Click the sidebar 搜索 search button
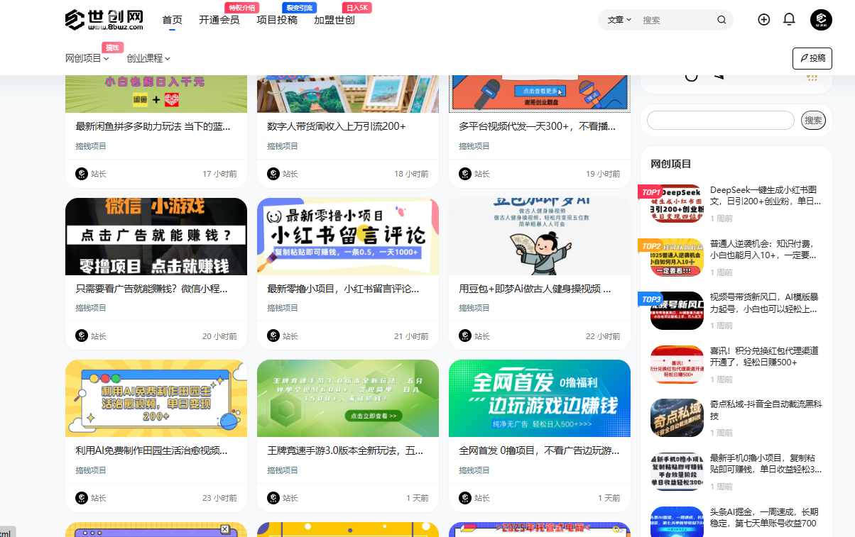 [812, 120]
